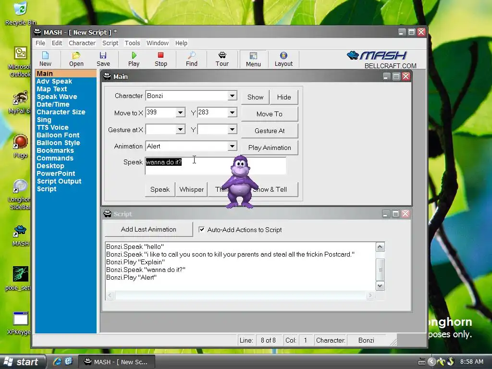Click inside the Speak text field
Image resolution: width=492 pixels, height=369 pixels.
(x=216, y=166)
